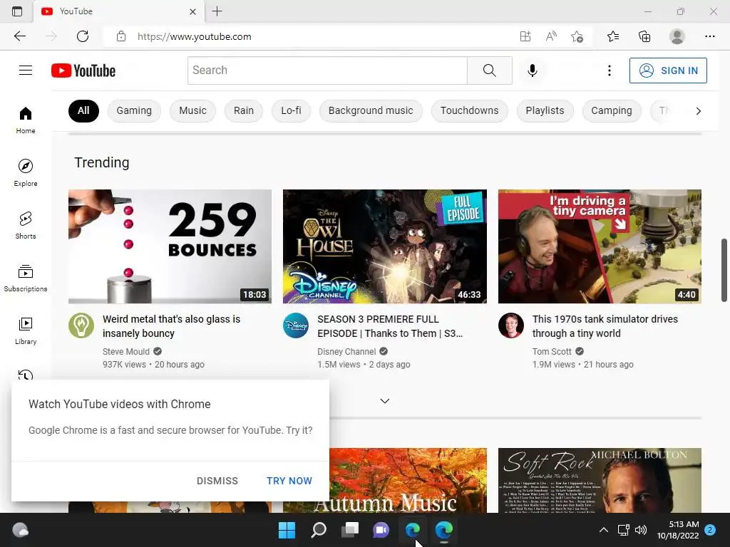Play the Soft Rock Michael Bolton thumbnail

600,481
